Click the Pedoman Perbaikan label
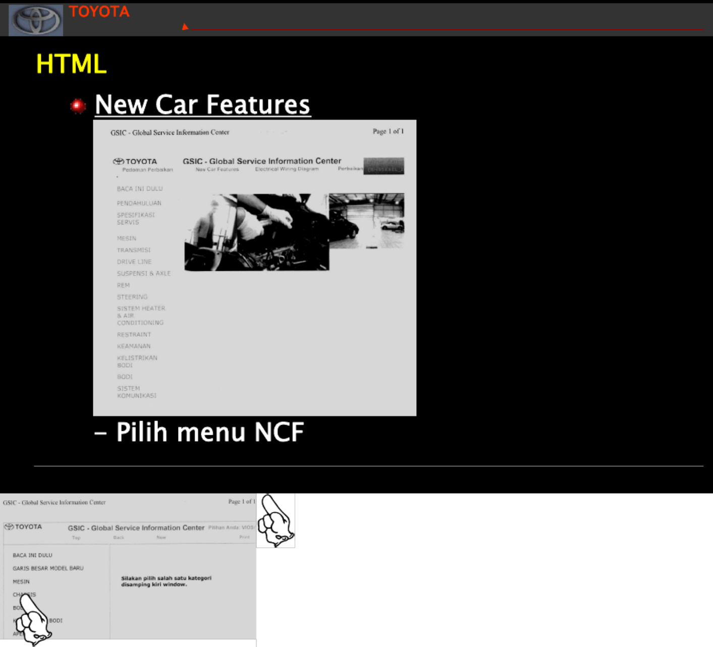 tap(147, 170)
